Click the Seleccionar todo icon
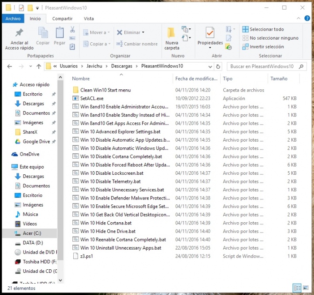This screenshot has height=295, width=314. (x=245, y=29)
